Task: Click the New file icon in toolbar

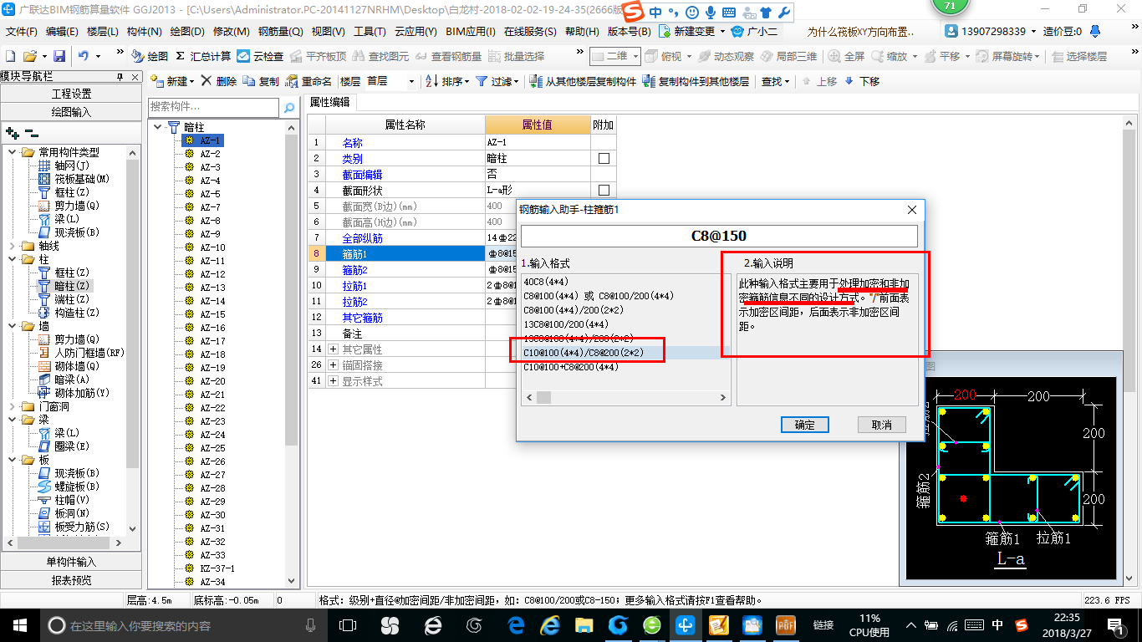Action: 10,56
